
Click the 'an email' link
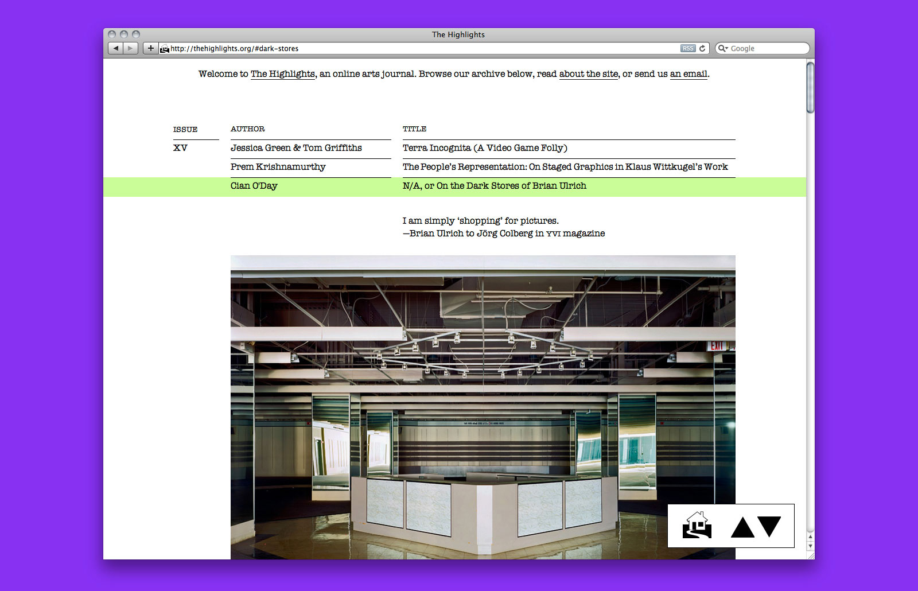[x=688, y=74]
